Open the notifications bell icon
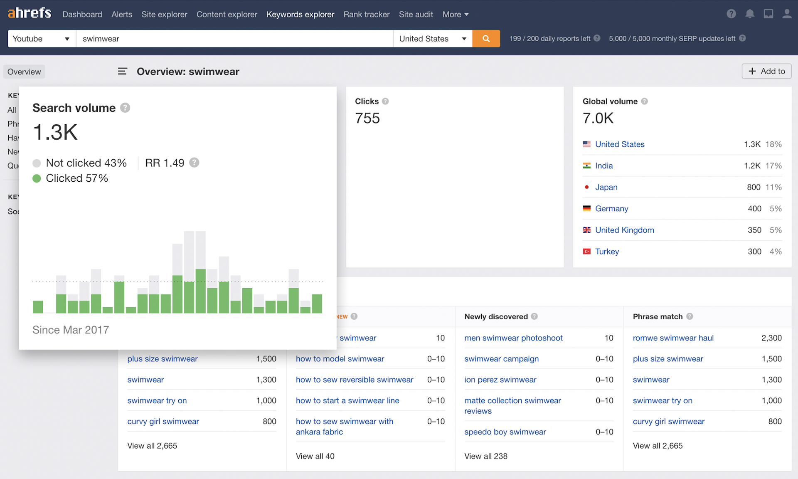Screen dimensions: 798x479 coord(750,14)
